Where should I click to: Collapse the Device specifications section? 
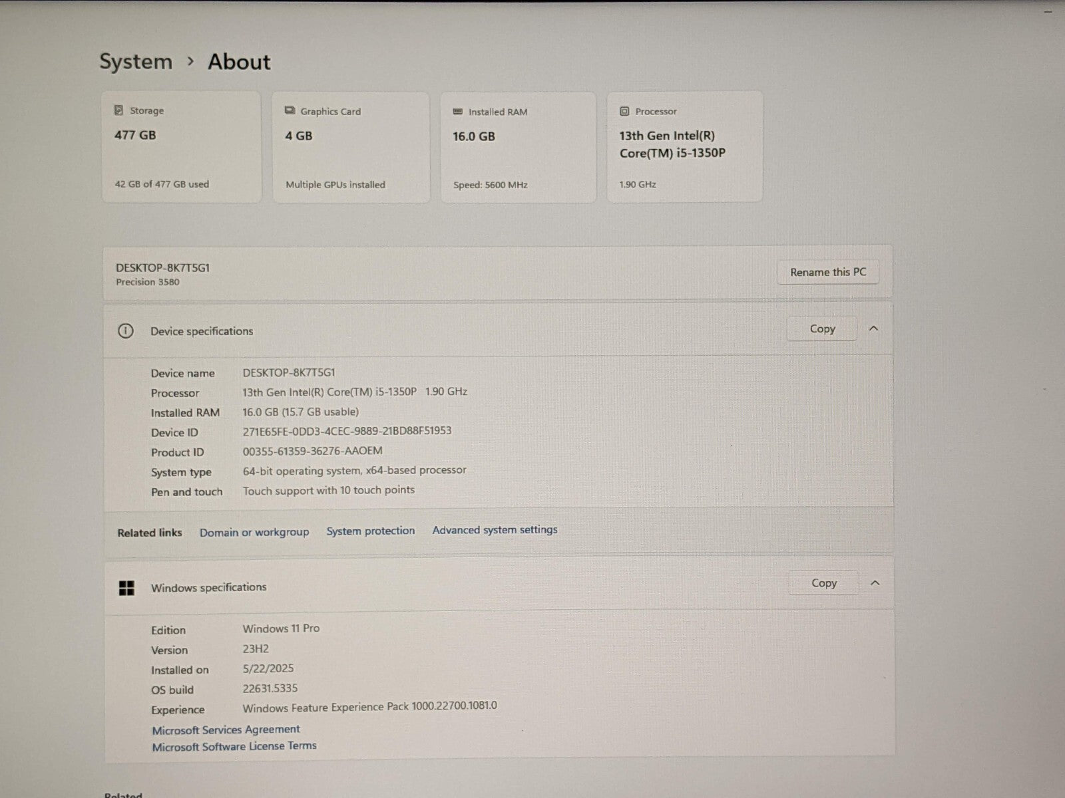[x=874, y=329]
